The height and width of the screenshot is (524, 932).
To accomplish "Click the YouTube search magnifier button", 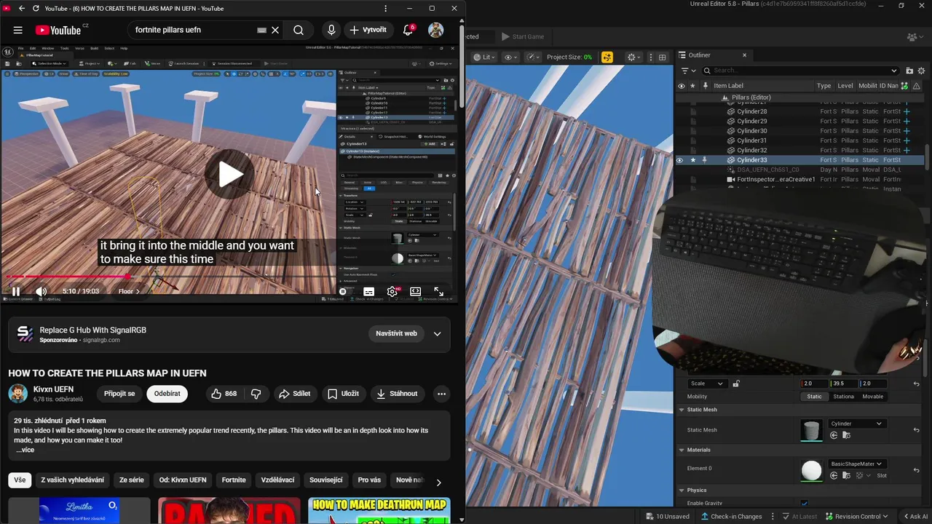I will point(299,30).
